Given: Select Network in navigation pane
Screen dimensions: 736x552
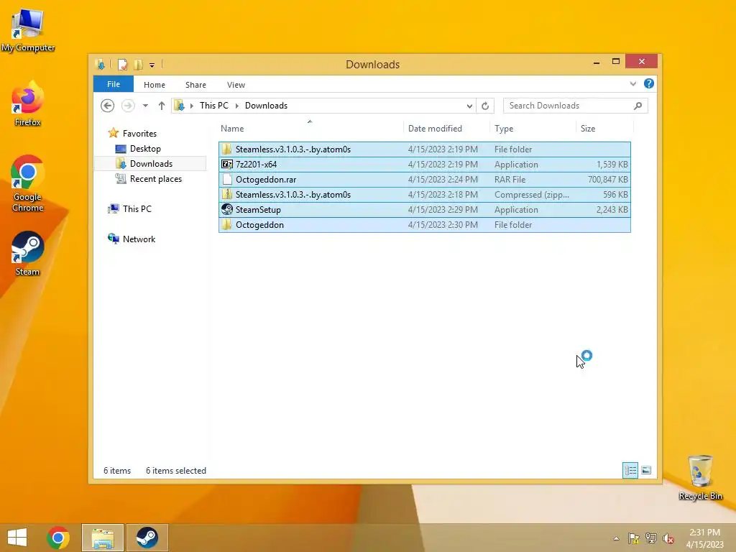Looking at the screenshot, I should click(x=139, y=239).
